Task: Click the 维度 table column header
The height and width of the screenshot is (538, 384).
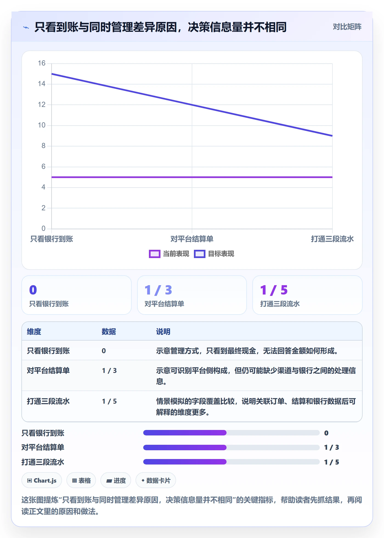Action: [x=34, y=332]
